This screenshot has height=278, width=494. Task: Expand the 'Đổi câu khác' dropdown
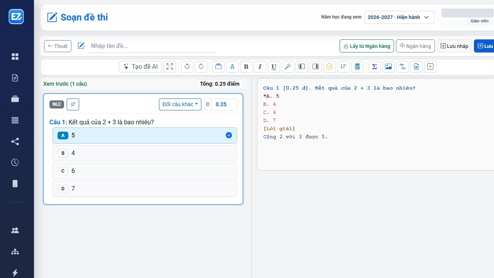pos(180,104)
